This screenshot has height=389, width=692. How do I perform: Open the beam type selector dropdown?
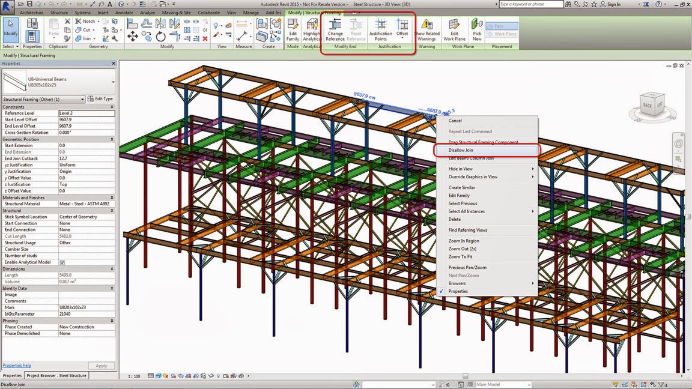coord(113,82)
